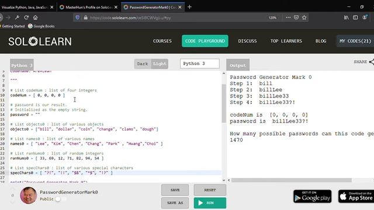Click the SoloLearn logo
Screen dimensions: 374x210
coord(40,41)
